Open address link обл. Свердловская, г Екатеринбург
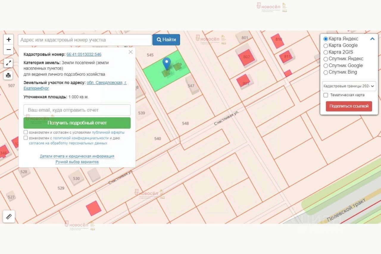Image resolution: width=381 pixels, height=254 pixels. [75, 85]
